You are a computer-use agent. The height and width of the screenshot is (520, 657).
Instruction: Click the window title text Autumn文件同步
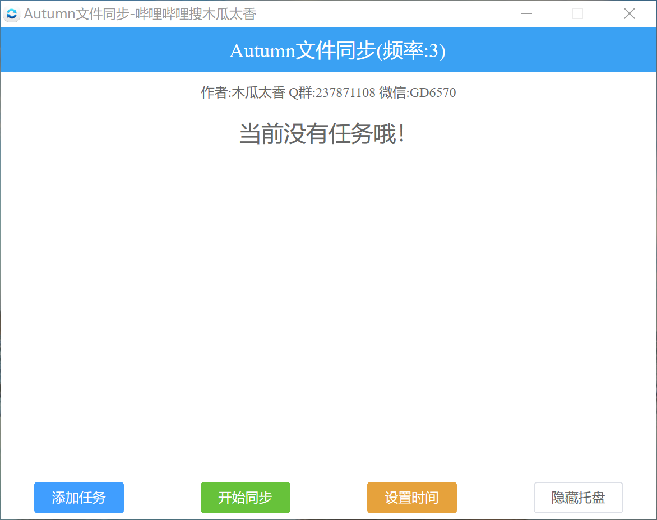(76, 14)
